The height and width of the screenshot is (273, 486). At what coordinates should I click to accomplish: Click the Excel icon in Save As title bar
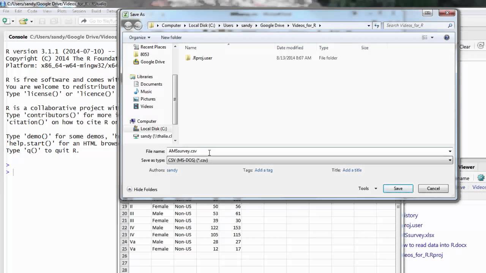[126, 14]
